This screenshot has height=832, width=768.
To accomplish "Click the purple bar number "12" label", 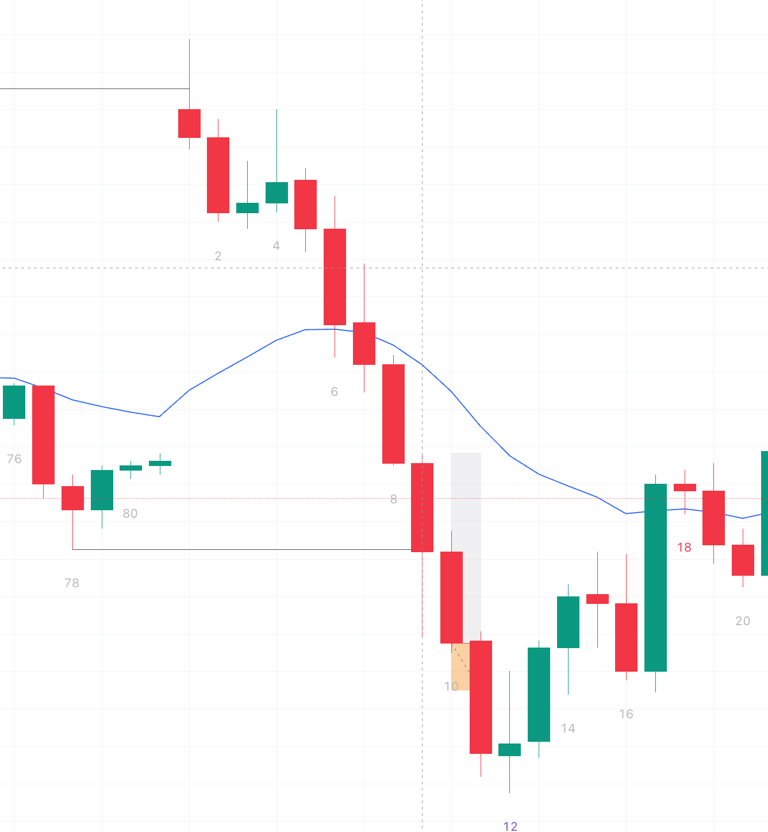I will (x=510, y=826).
